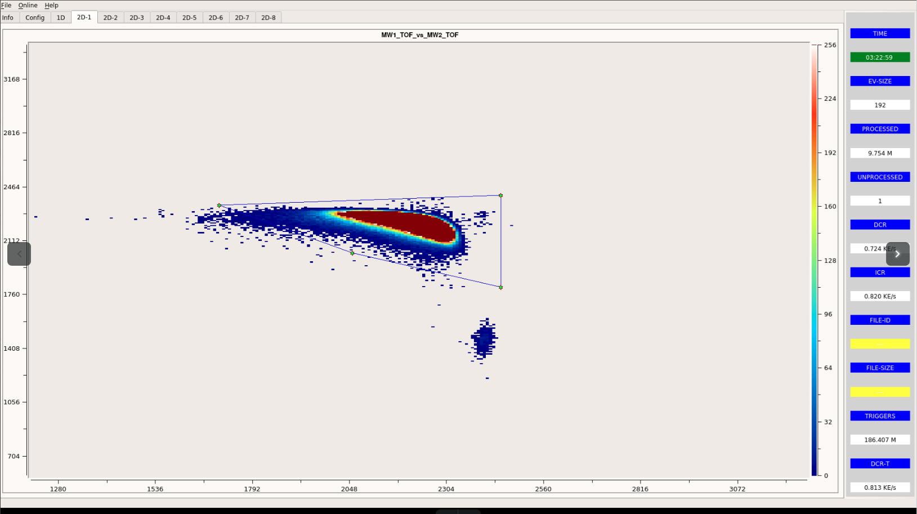917x514 pixels.
Task: Click the elapsed time 03:22:59 field
Action: tap(880, 57)
